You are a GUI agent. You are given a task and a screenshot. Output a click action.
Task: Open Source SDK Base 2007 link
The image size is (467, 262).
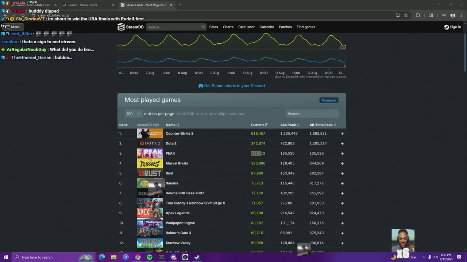(185, 193)
